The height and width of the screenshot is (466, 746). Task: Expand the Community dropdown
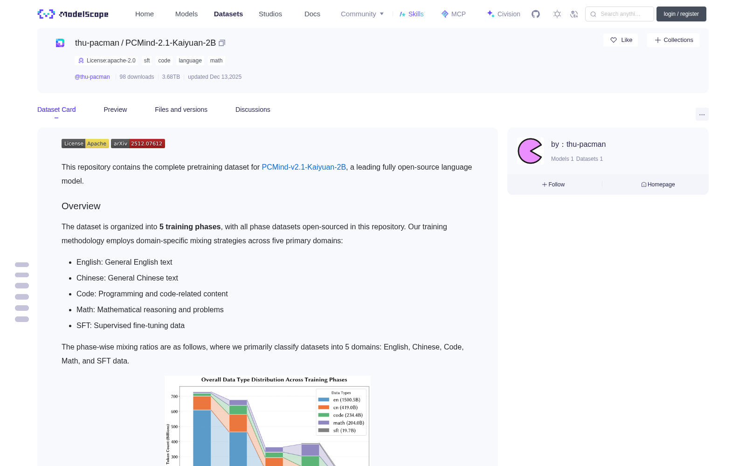pos(362,14)
